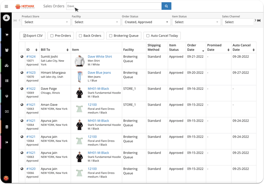Open the shopping cart sidebar icon
264x184 pixels.
[7, 35]
